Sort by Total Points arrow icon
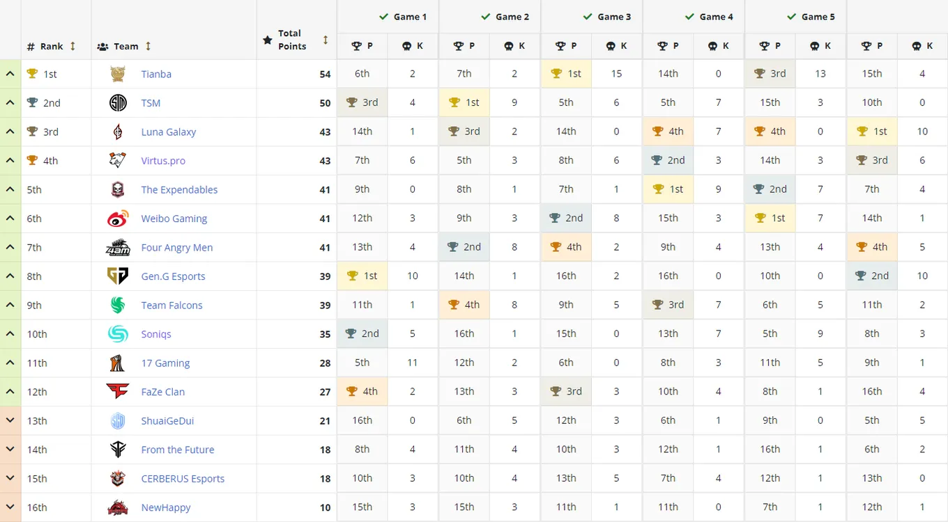 (326, 40)
